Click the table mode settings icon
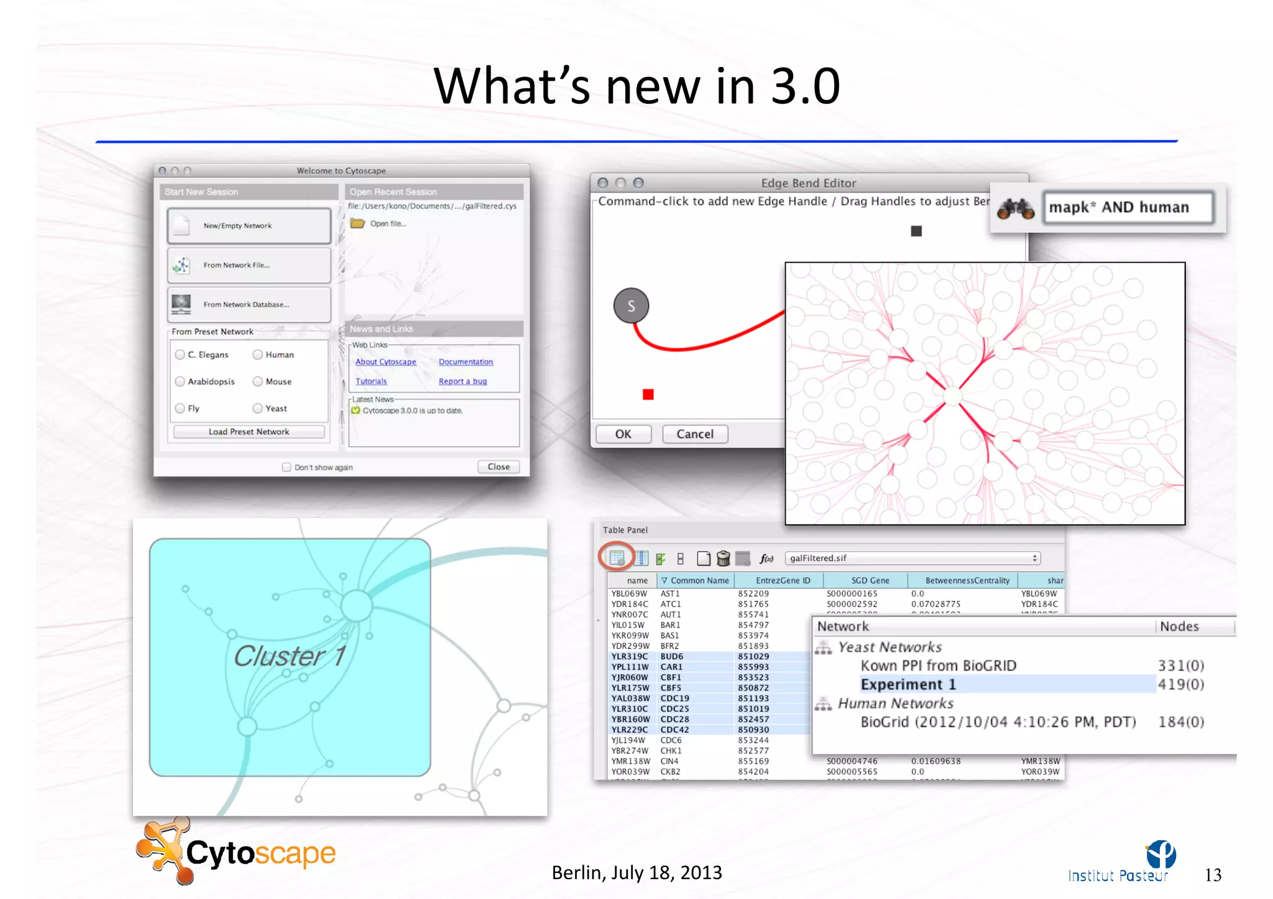 tap(617, 558)
